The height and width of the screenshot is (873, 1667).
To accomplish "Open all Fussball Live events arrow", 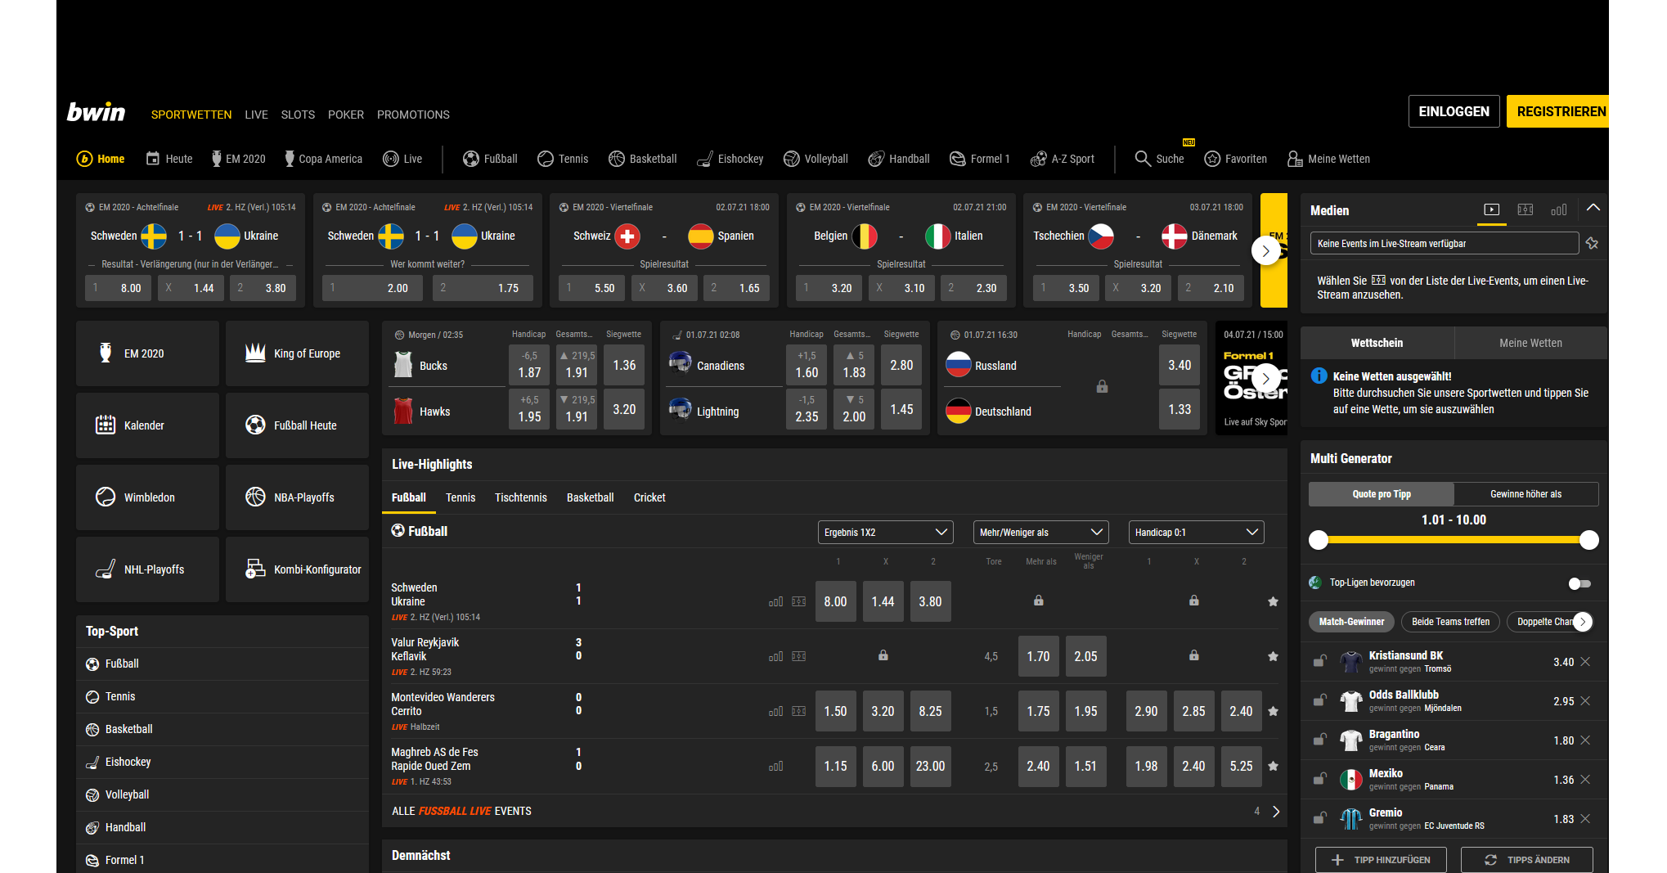I will click(1276, 812).
